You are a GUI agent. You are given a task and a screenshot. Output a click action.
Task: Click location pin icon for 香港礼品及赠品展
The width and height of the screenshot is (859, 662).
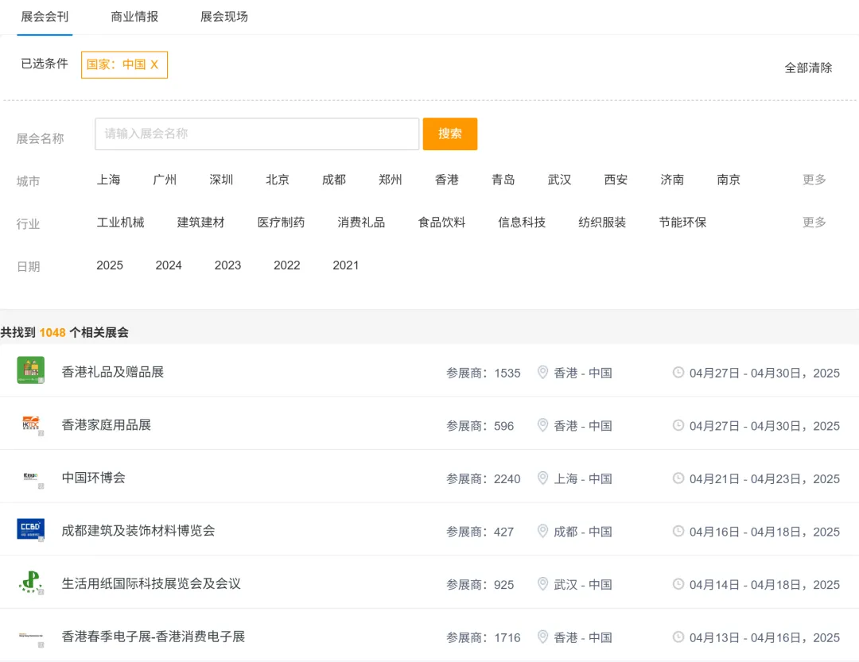coord(543,373)
